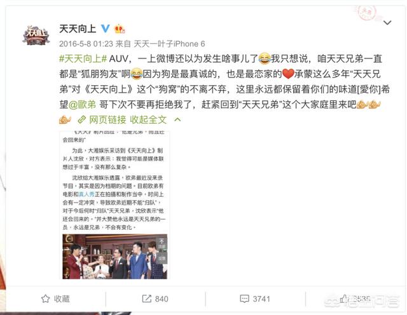The image size is (407, 315).
Task: Open the 天天向上 account name link
Action: pos(78,29)
